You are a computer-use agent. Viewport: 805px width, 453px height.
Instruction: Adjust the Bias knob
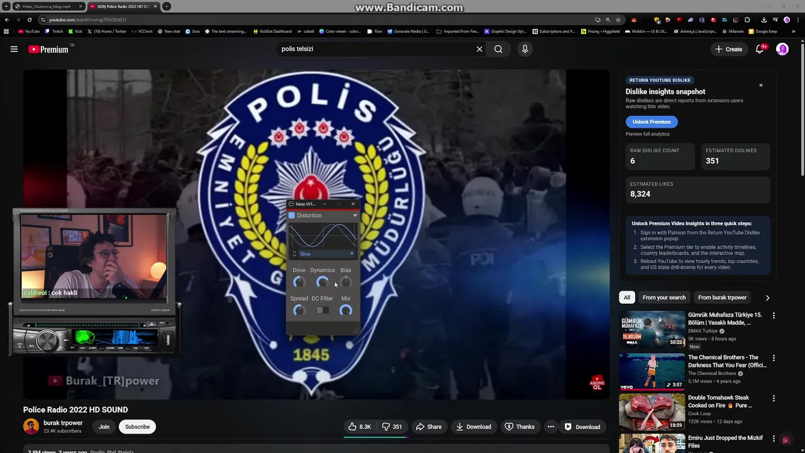[345, 282]
